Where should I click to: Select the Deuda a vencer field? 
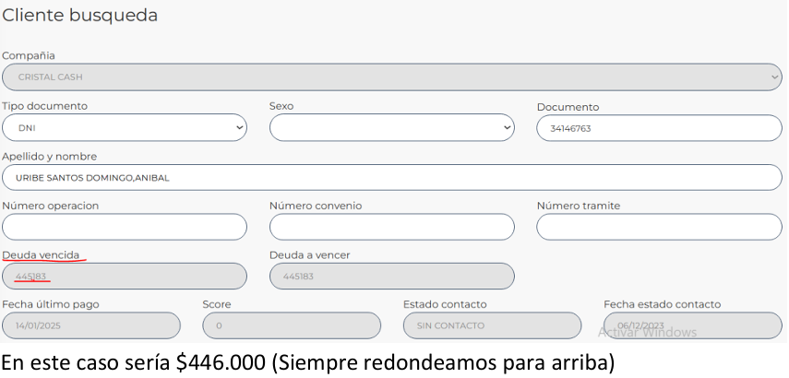click(x=391, y=277)
